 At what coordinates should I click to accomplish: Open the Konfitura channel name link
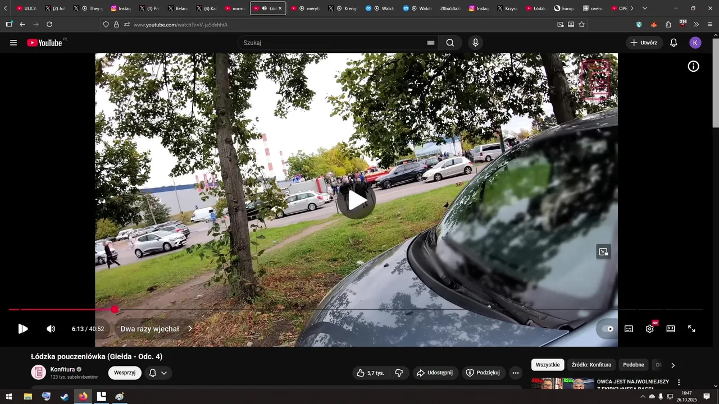click(x=62, y=369)
